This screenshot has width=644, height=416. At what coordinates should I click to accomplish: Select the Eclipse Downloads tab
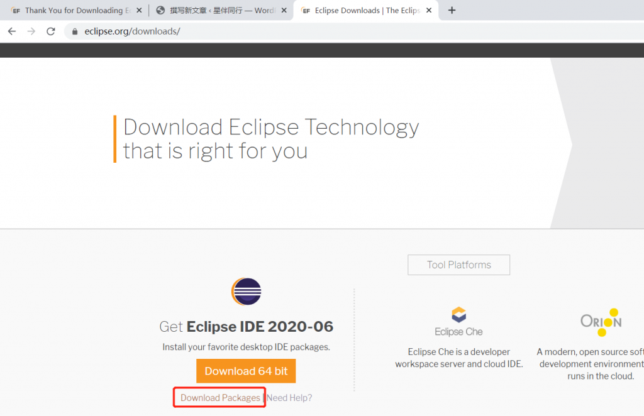[x=367, y=10]
